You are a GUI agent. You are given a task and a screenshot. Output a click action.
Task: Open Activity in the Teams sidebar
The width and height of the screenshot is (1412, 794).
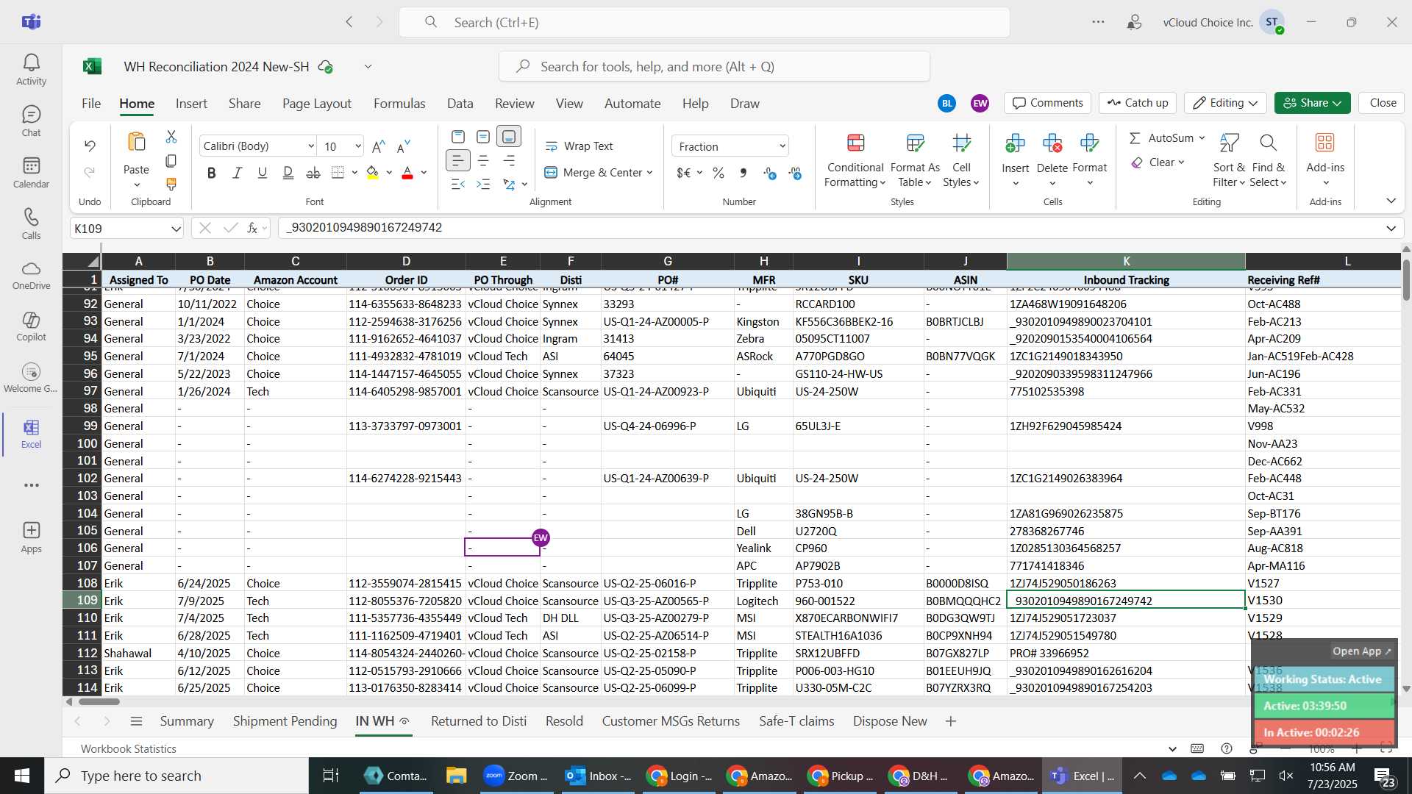click(31, 70)
